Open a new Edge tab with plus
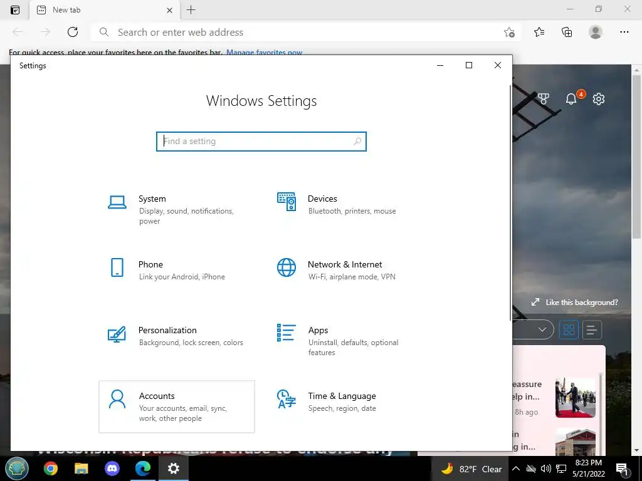 point(191,10)
